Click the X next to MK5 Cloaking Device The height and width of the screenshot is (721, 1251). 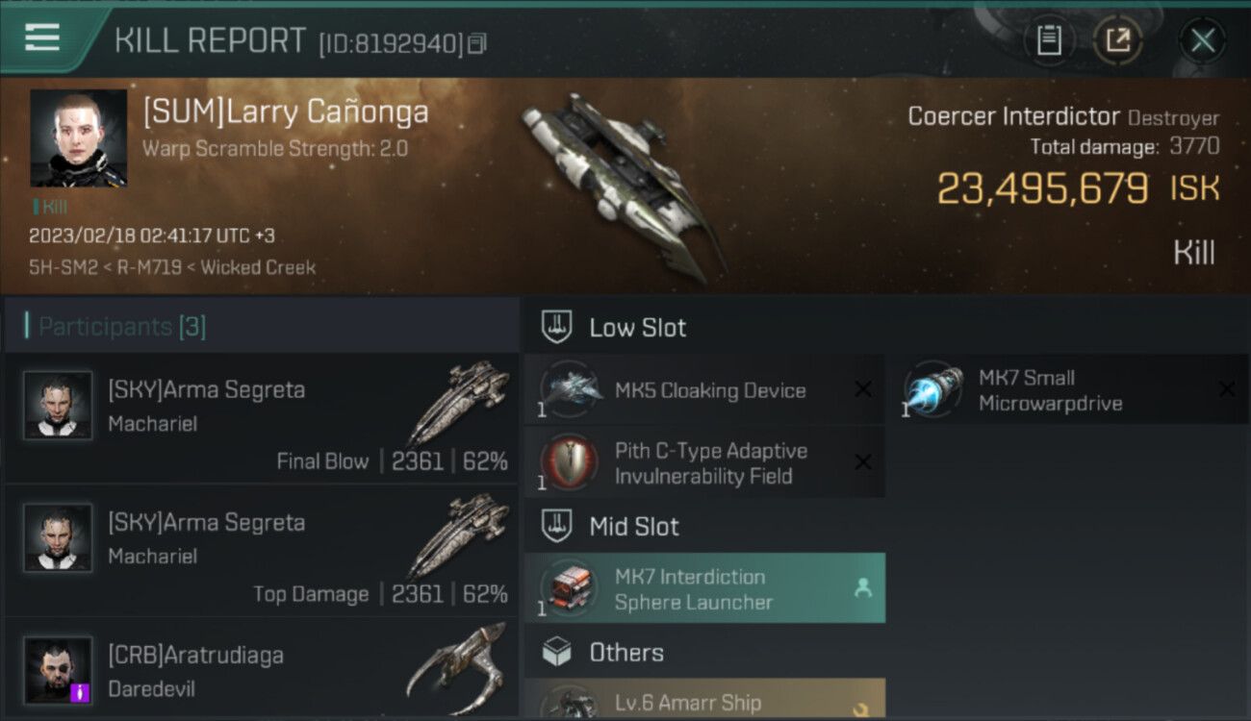(863, 389)
